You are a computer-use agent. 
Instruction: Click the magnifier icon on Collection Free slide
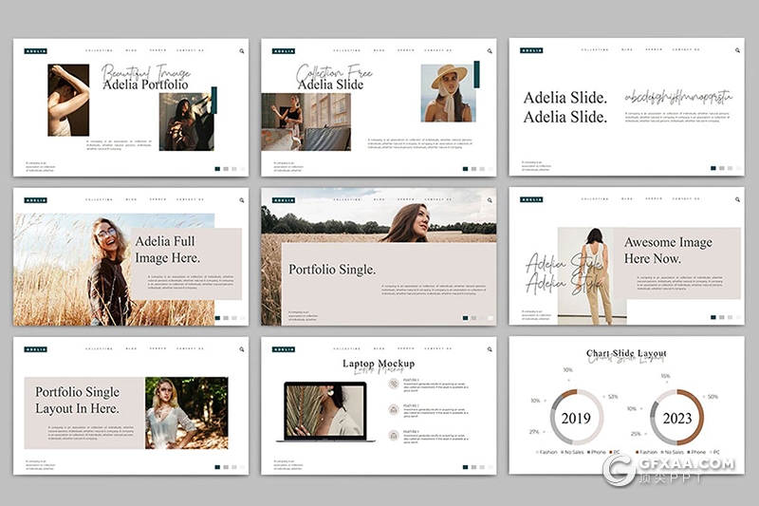point(490,51)
